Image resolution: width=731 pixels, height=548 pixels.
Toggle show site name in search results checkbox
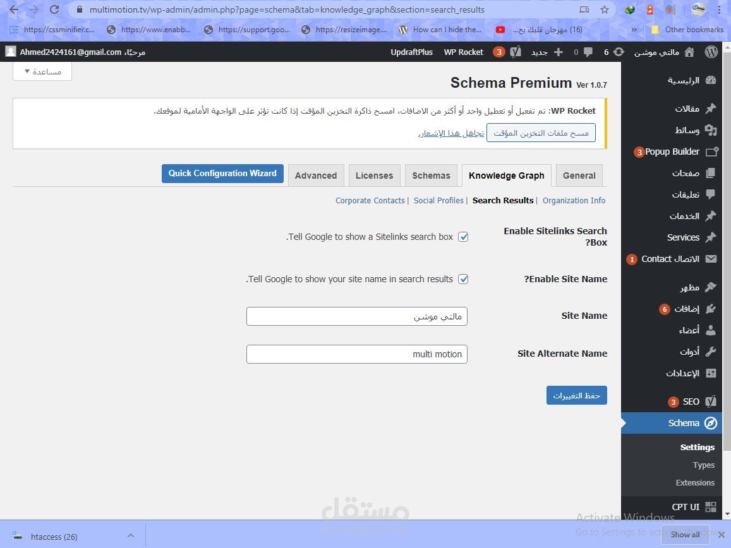pyautogui.click(x=463, y=279)
